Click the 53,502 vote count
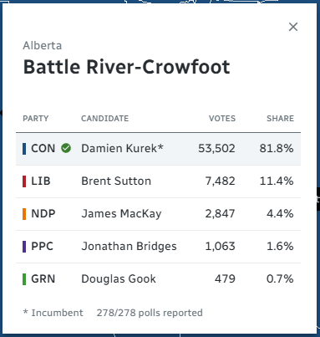This screenshot has width=320, height=337. tap(216, 149)
